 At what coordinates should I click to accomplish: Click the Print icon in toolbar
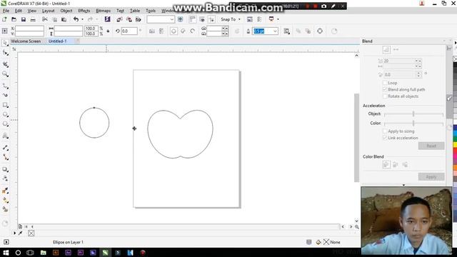point(33,19)
